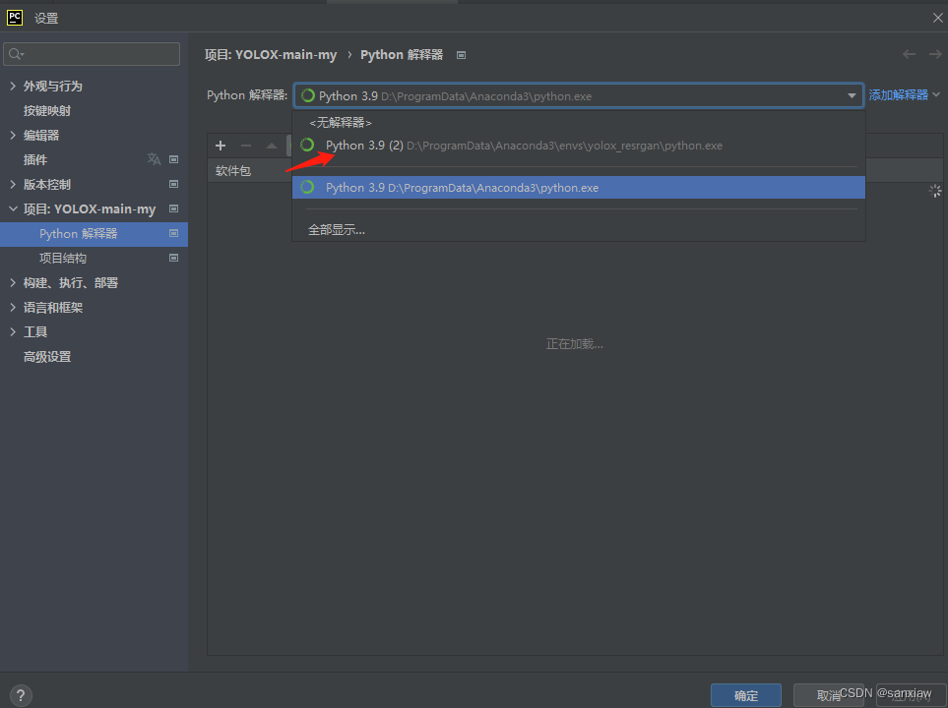The height and width of the screenshot is (708, 948).
Task: Choose the <无解释器> option
Action: click(x=340, y=123)
